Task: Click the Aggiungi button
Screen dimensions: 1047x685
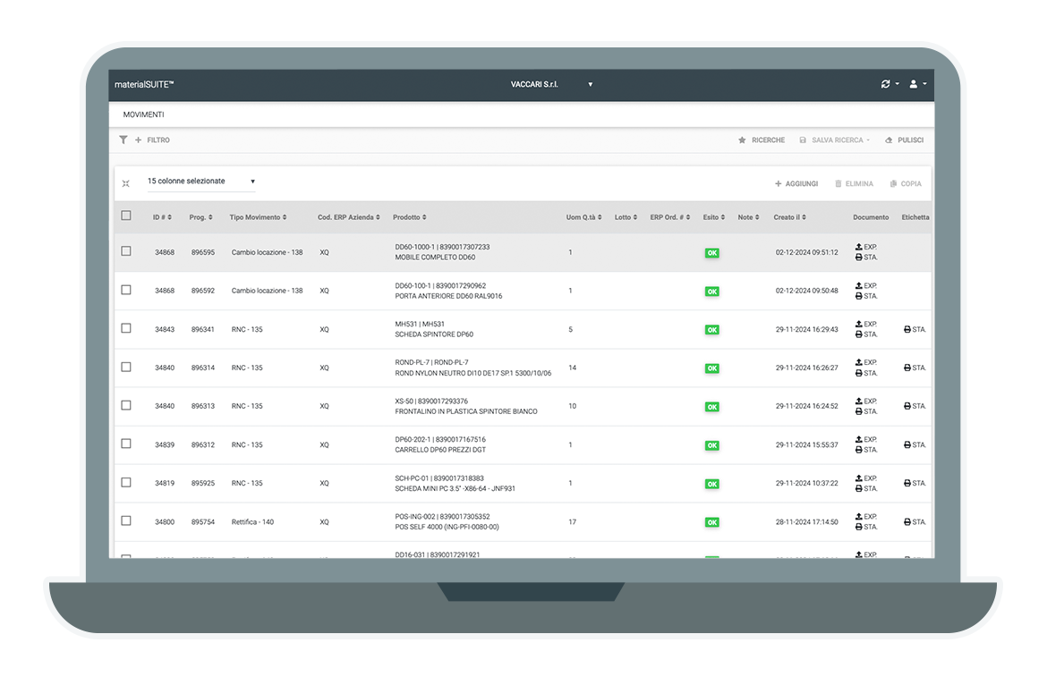Action: (x=796, y=183)
